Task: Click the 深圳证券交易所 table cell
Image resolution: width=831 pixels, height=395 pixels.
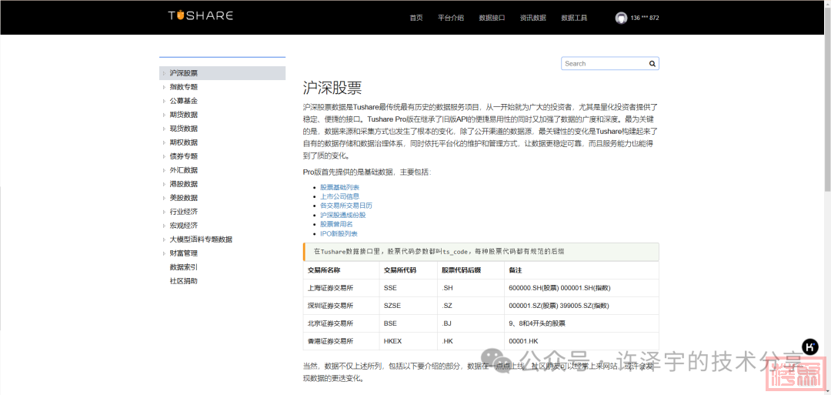Action: [x=341, y=306]
